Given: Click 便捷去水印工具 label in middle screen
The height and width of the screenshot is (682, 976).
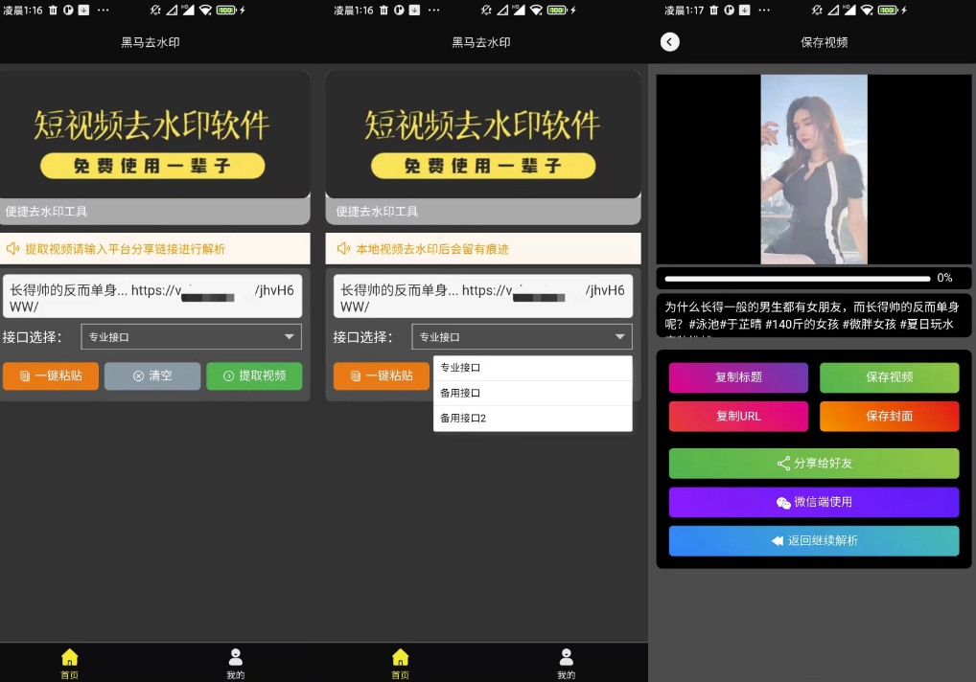Looking at the screenshot, I should [x=377, y=212].
